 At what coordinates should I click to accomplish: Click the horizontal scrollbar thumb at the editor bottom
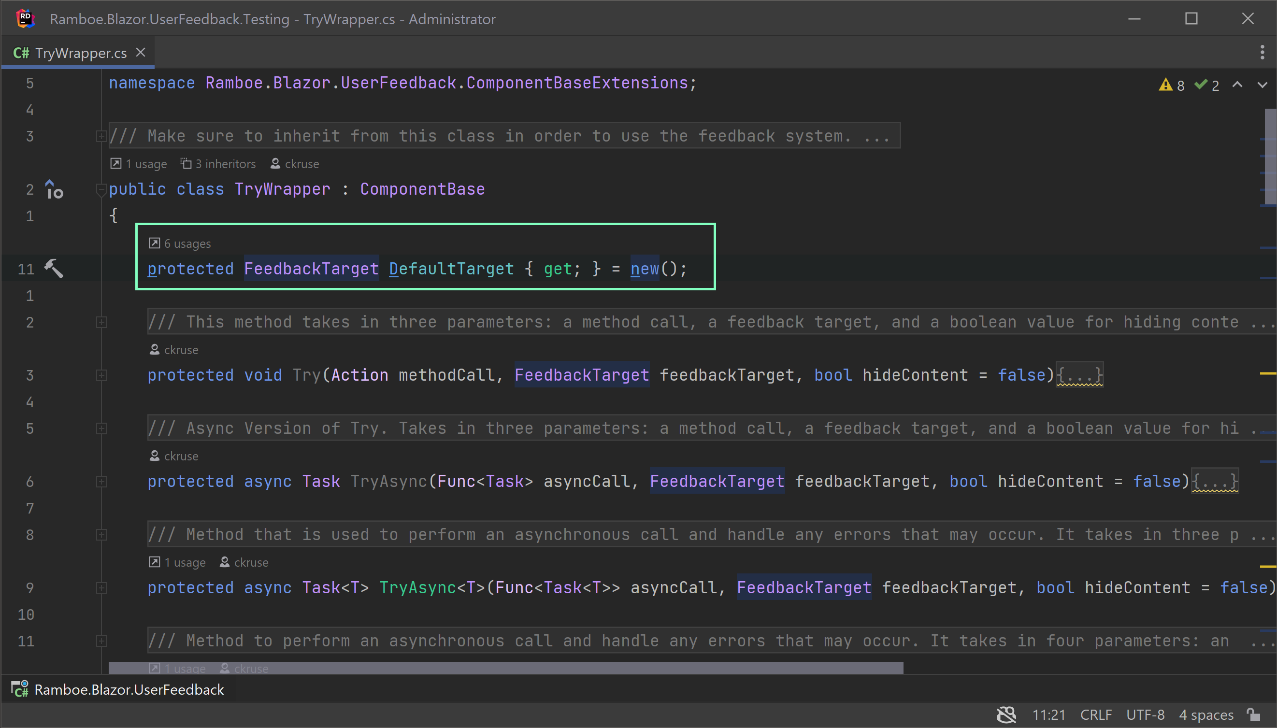(x=505, y=668)
